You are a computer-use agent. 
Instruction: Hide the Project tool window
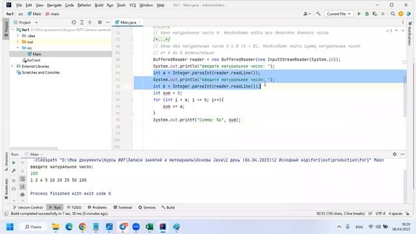[107, 23]
